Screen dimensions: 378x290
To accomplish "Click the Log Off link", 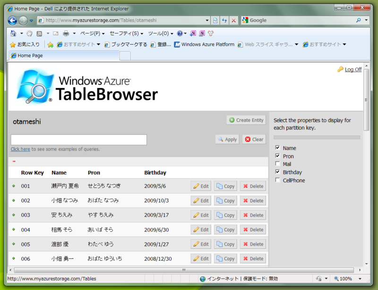I will [x=353, y=70].
